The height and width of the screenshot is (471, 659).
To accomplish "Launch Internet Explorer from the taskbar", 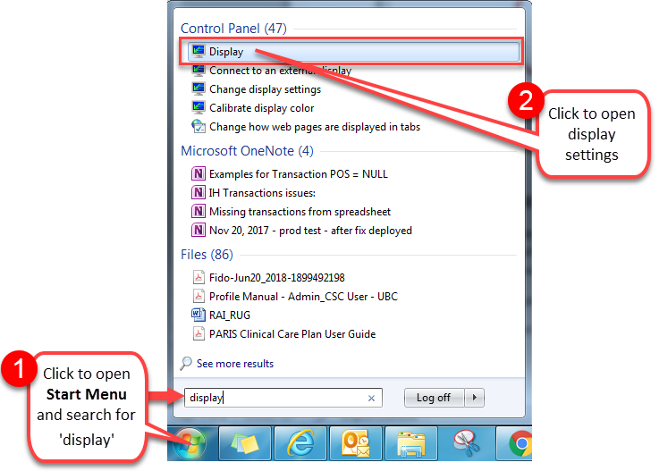I will pos(300,444).
